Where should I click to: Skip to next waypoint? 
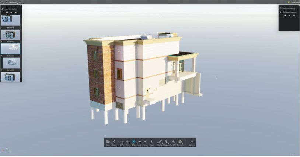[x=294, y=15]
